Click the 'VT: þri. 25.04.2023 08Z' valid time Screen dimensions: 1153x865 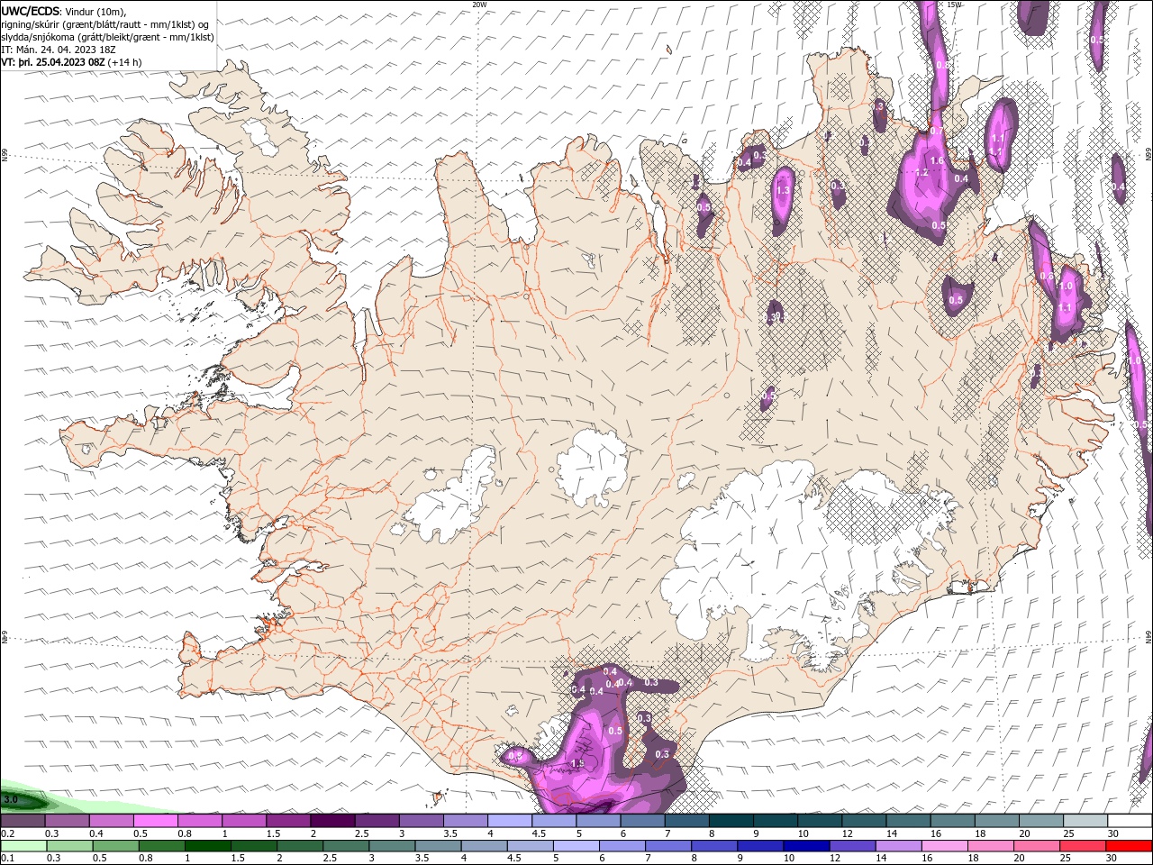pyautogui.click(x=53, y=62)
